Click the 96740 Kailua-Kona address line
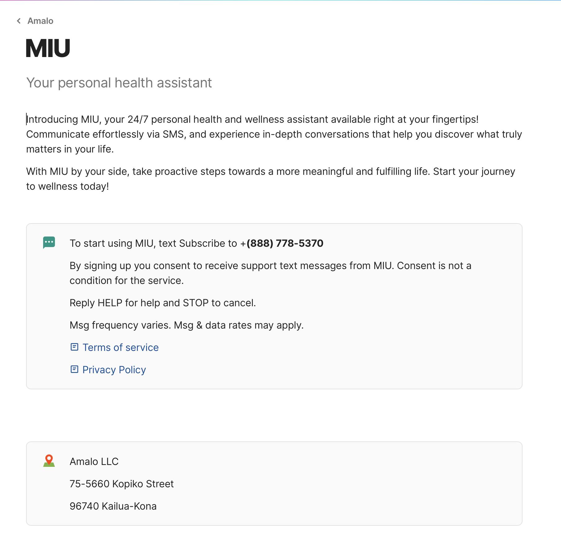The width and height of the screenshot is (561, 553). point(113,506)
